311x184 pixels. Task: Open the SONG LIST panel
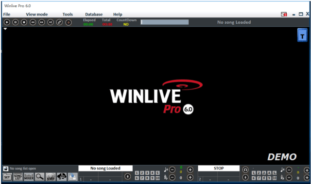pyautogui.click(x=18, y=177)
